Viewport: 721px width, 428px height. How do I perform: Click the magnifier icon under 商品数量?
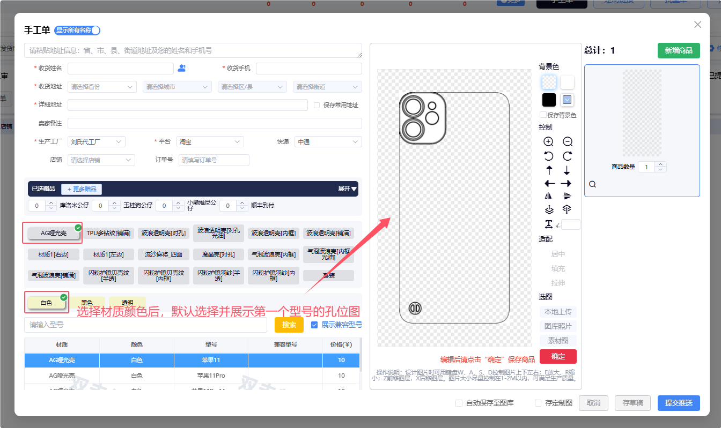coord(592,184)
